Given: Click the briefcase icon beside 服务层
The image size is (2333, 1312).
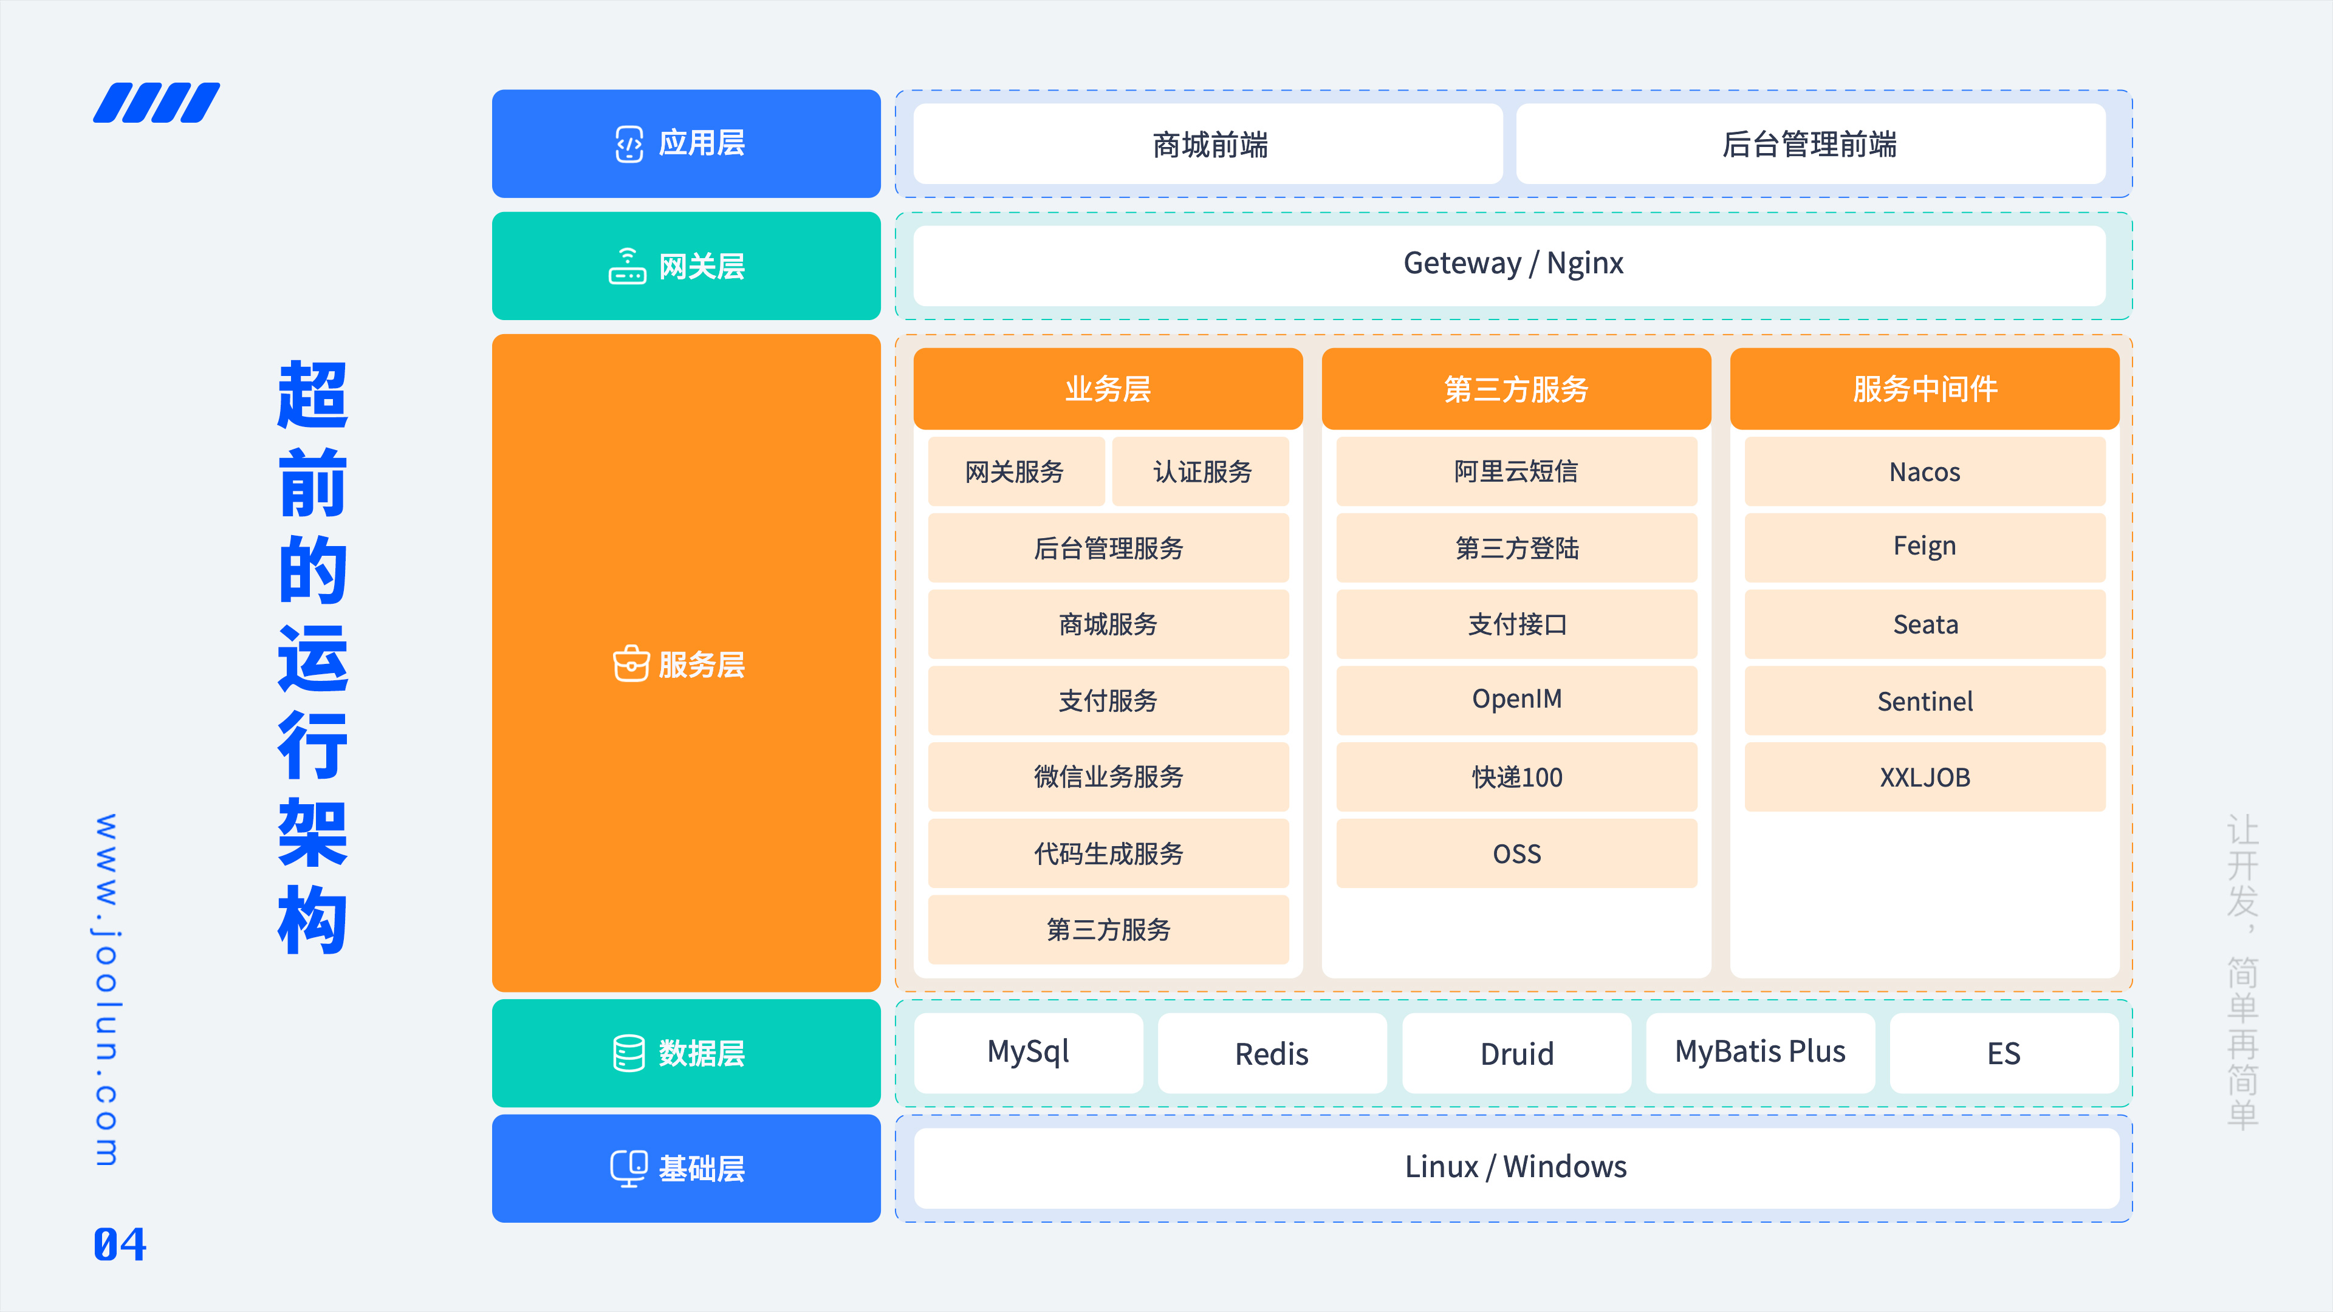Looking at the screenshot, I should click(x=631, y=664).
